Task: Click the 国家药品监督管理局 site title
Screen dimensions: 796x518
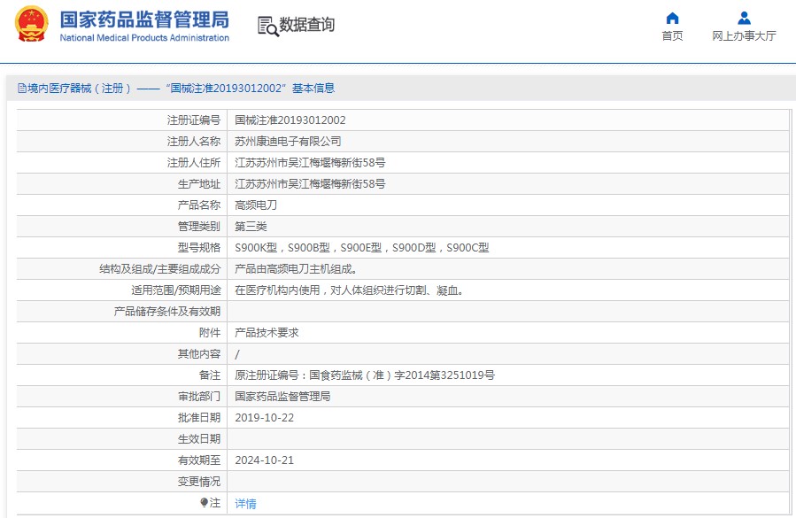Action: tap(143, 19)
